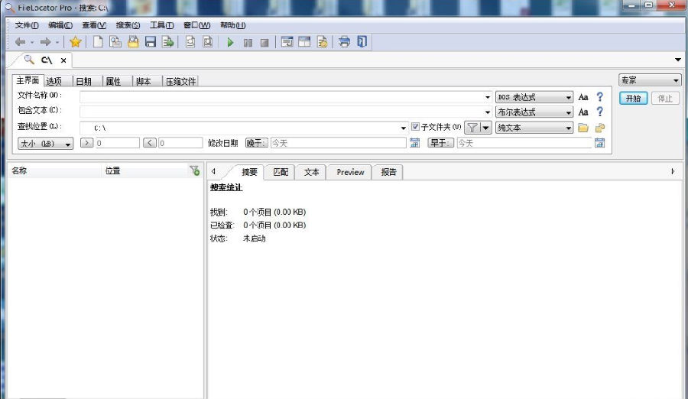This screenshot has width=688, height=399.
Task: Click the 文件名称 input field
Action: pos(283,97)
